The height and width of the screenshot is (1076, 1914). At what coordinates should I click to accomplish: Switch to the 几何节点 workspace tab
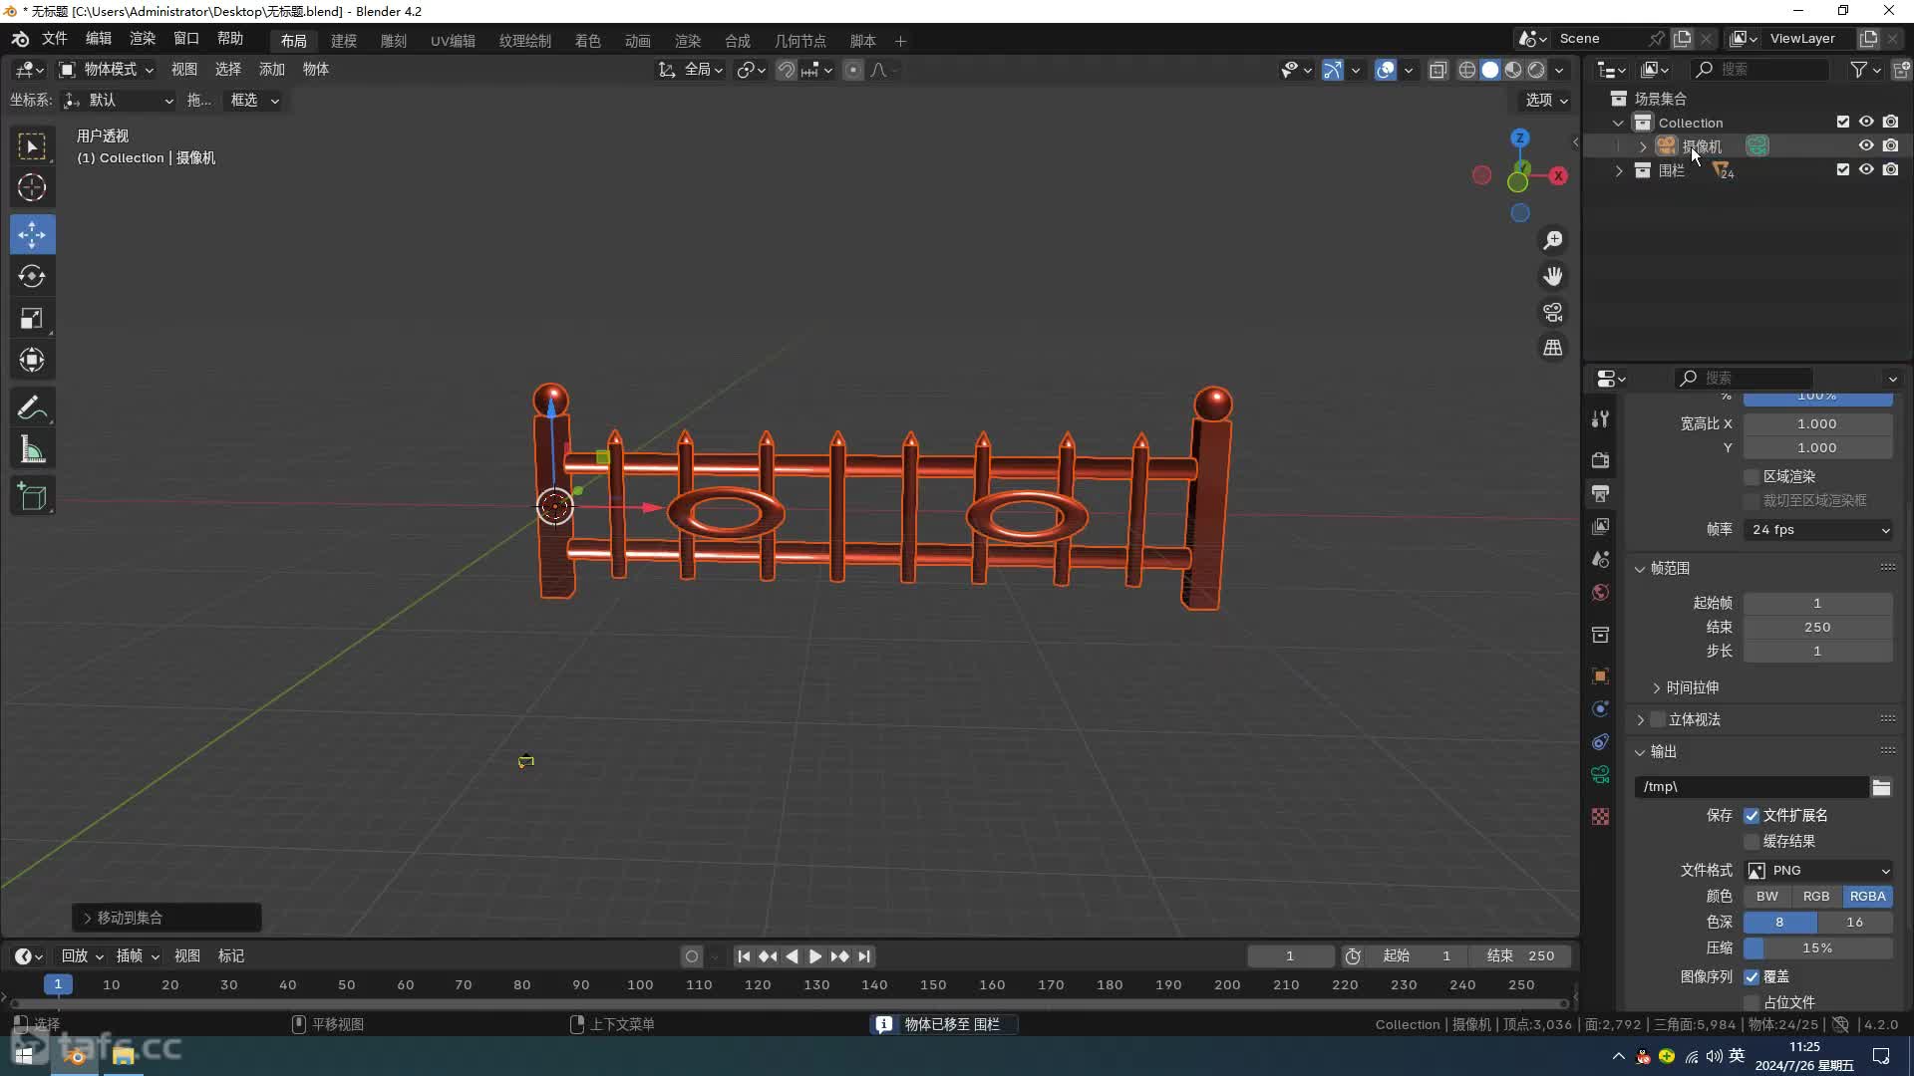click(x=800, y=41)
